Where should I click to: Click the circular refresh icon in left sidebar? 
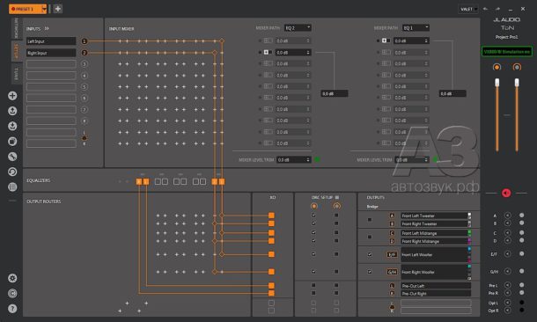[x=12, y=172]
